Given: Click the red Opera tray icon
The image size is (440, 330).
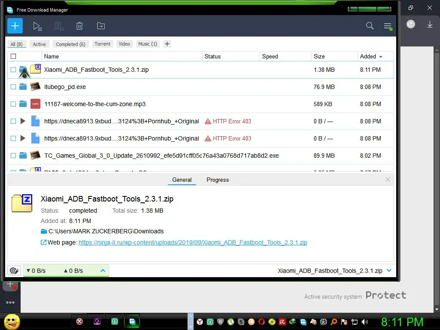Looking at the screenshot, I should pyautogui.click(x=262, y=321).
